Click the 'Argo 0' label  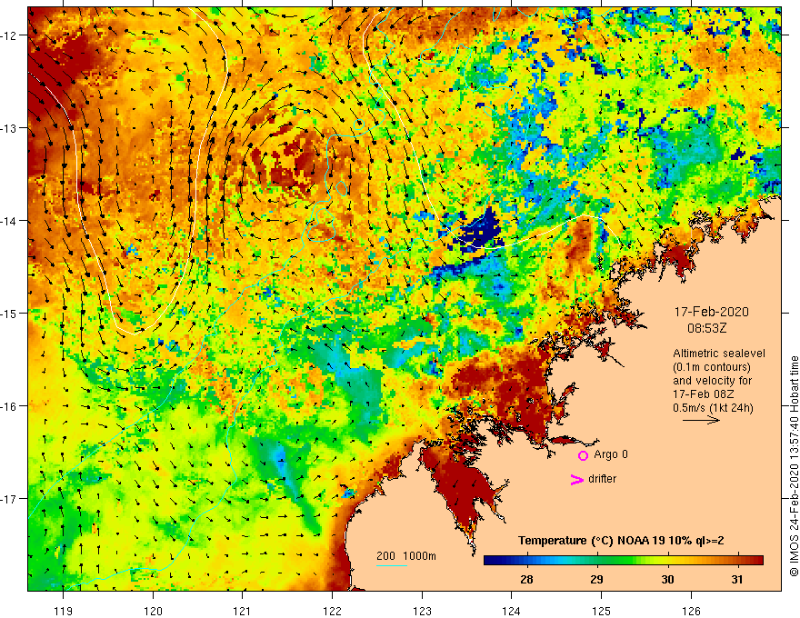pos(611,454)
